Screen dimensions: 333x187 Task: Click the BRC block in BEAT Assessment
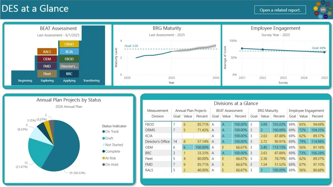(69, 74)
